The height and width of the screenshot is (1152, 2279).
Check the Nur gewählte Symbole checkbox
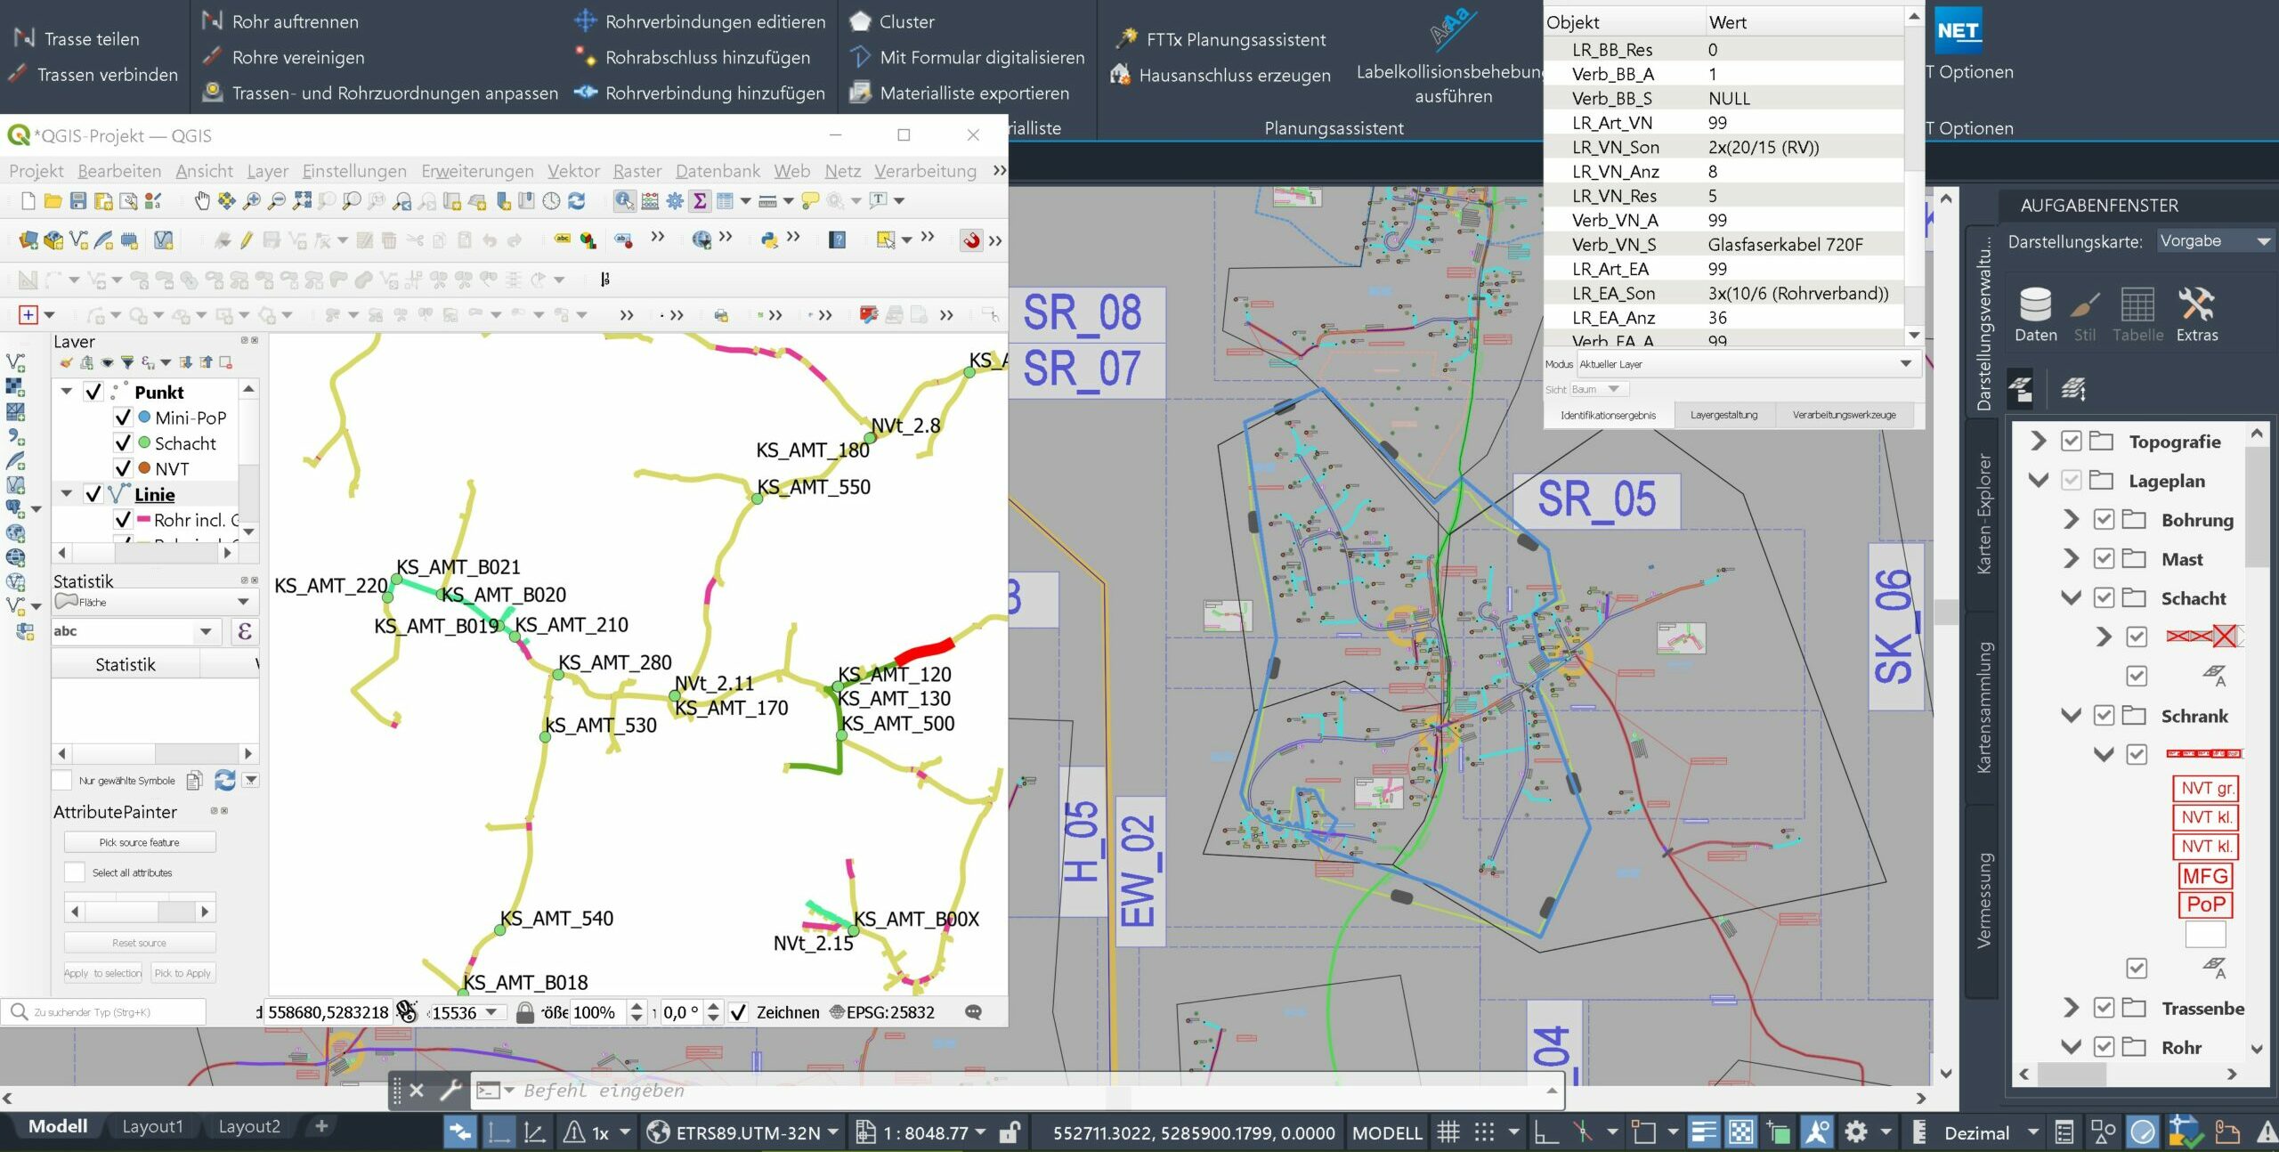[x=61, y=781]
